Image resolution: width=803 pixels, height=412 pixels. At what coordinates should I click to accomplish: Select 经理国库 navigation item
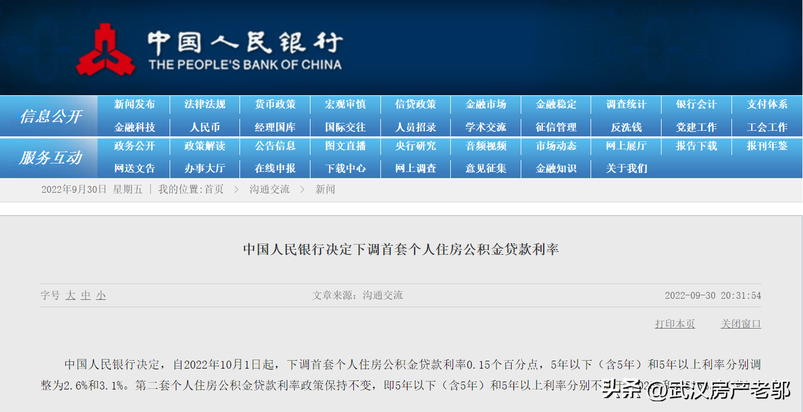(x=275, y=127)
